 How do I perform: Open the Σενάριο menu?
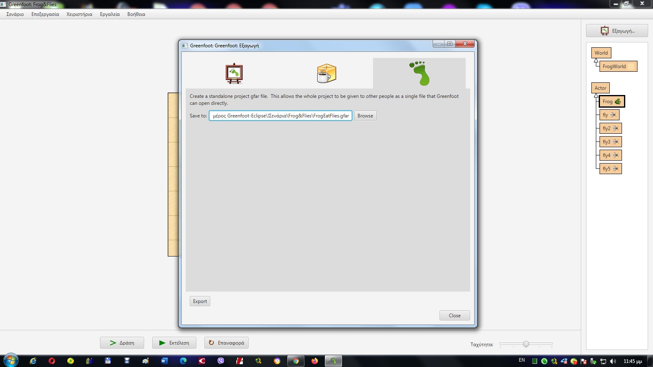click(15, 14)
